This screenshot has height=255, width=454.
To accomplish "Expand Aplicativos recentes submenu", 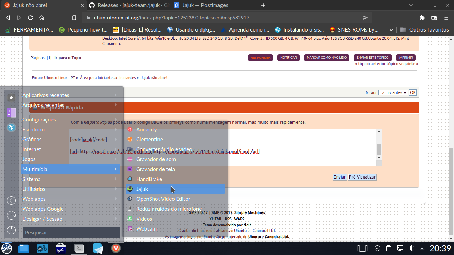I will tap(71, 95).
